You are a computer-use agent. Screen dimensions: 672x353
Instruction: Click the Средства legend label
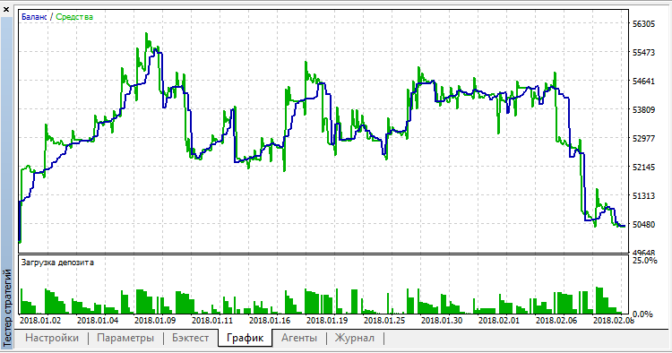tap(74, 17)
